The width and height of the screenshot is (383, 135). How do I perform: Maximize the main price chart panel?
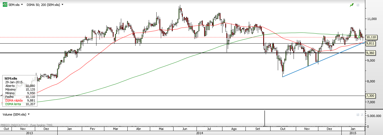tap(358, 5)
